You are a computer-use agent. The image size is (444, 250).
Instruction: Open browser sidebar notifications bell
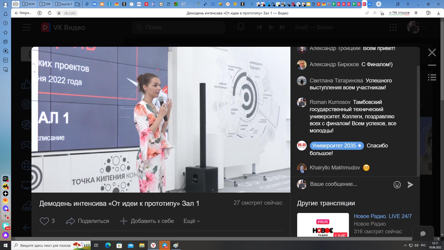[6, 14]
